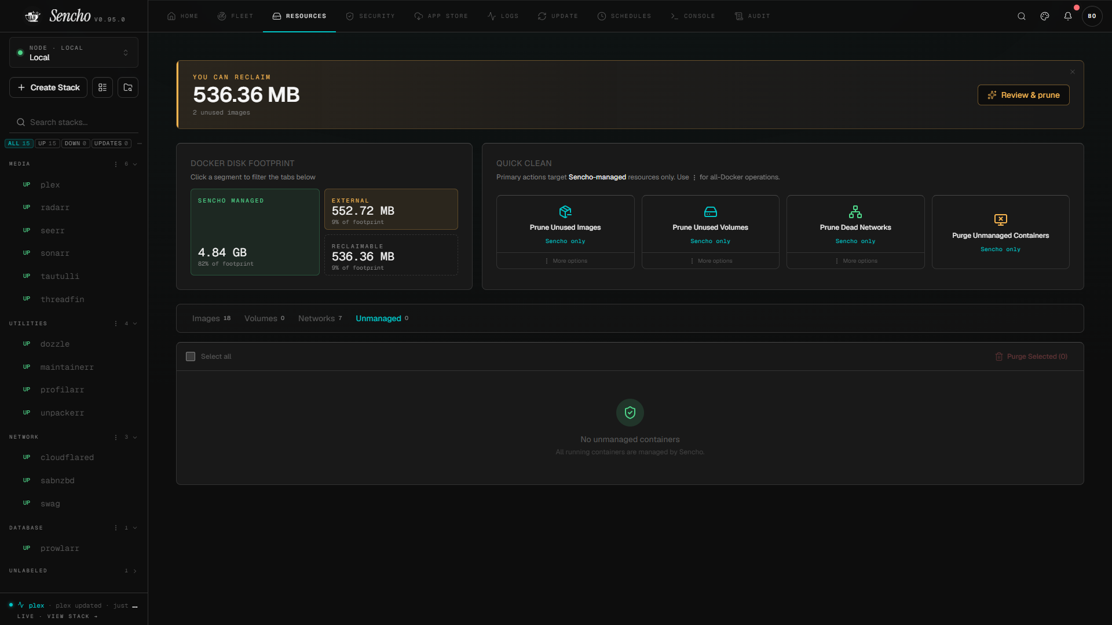Open More options under Prune Unused Images
The width and height of the screenshot is (1112, 625).
(x=565, y=261)
